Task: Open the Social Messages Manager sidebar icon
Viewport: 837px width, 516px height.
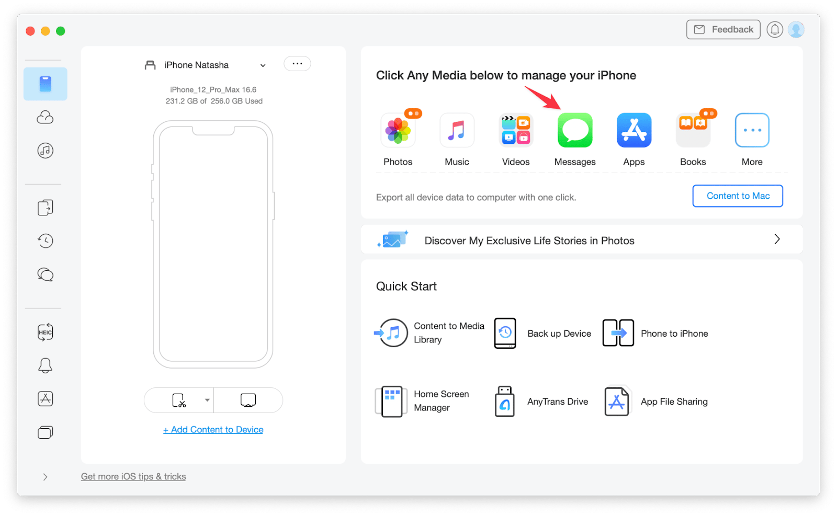Action: pos(46,274)
